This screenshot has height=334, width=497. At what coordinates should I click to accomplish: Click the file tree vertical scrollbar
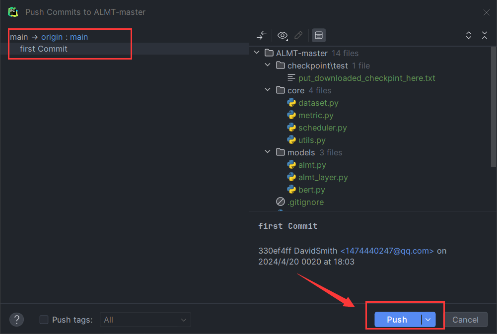click(493, 107)
